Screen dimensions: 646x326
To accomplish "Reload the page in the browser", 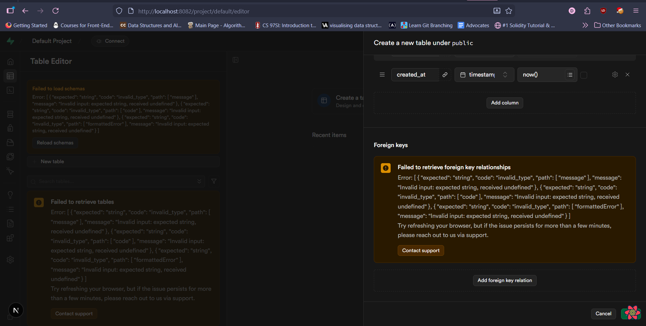I will tap(56, 11).
